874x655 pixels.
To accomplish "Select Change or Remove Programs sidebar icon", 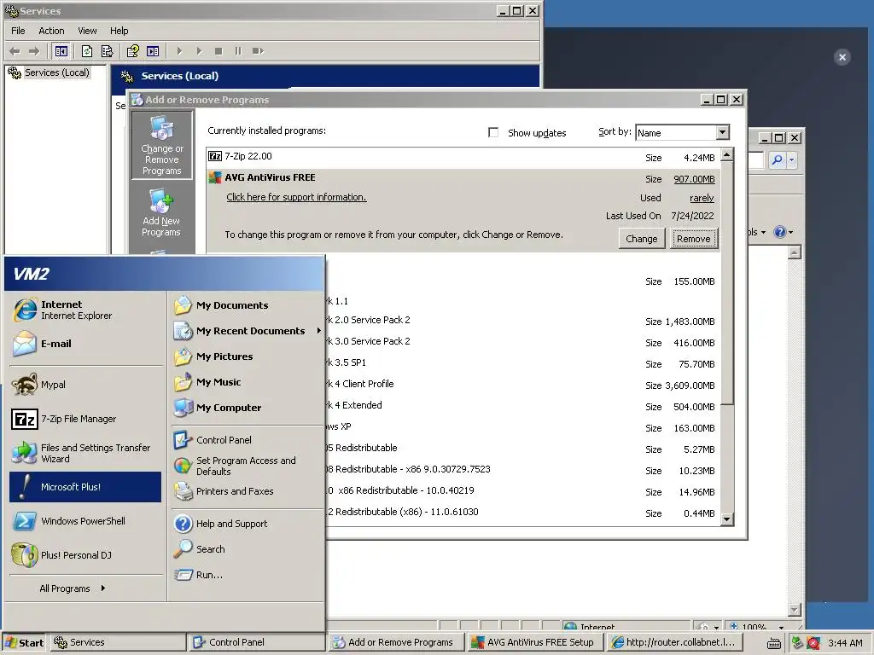I will coord(161,145).
